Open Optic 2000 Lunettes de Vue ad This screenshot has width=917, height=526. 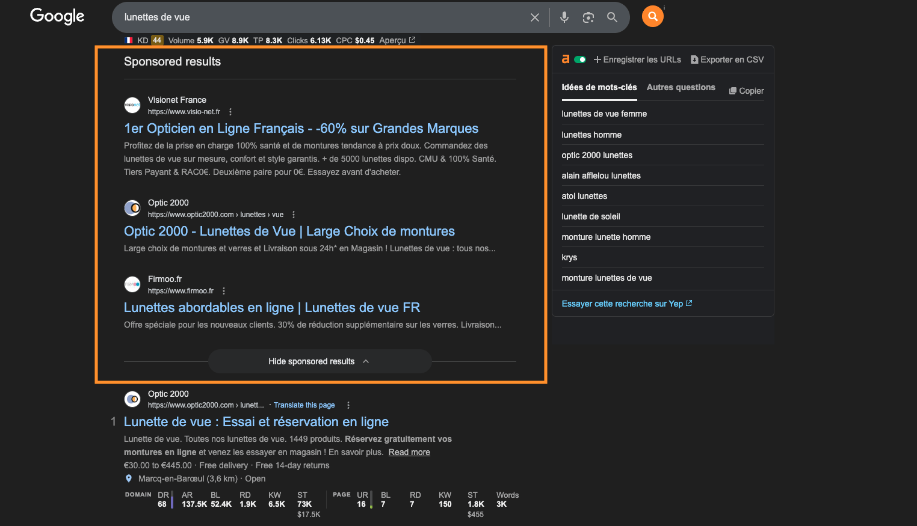pos(289,231)
